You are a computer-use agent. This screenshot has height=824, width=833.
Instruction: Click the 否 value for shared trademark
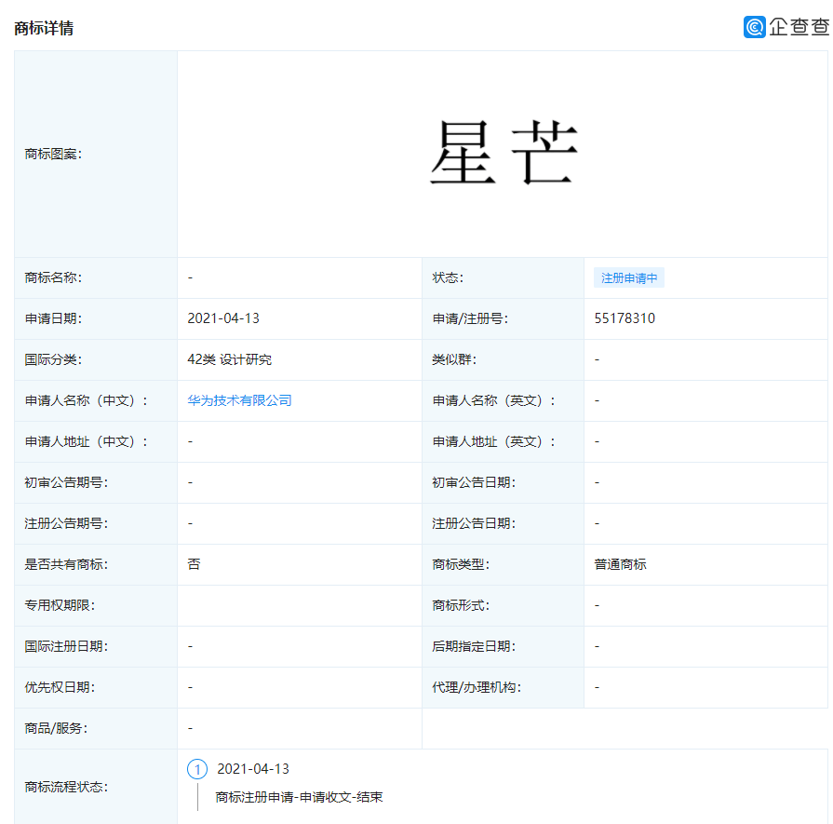(x=194, y=564)
